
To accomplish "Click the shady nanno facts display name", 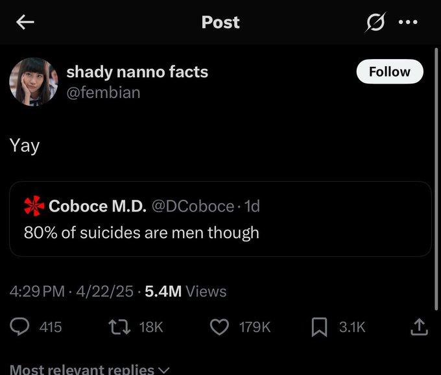I will coord(137,71).
